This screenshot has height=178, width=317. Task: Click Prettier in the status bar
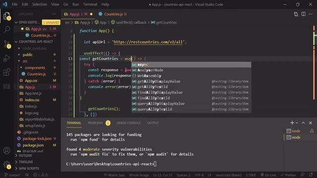click(288, 175)
